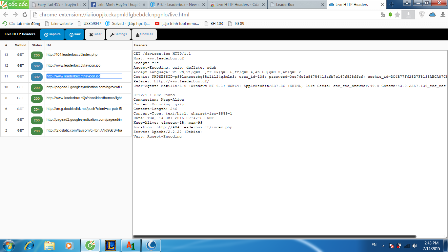
Task: Click the 204 status badge in row 6
Action: tap(37, 109)
